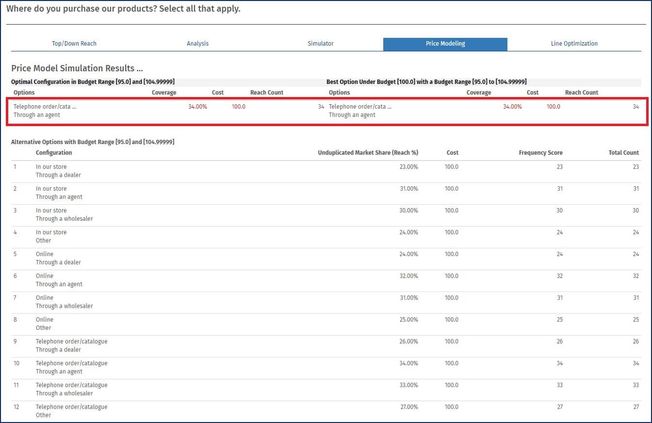Select the Price Modeling tab
The image size is (652, 423).
[x=445, y=44]
